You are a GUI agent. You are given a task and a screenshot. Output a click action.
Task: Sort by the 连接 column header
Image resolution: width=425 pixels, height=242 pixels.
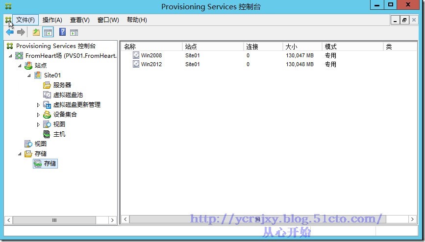(x=263, y=47)
